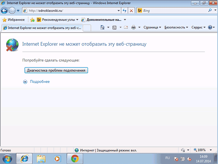The width and height of the screenshot is (218, 164).
Task: Expand the Подробнее details arrow
Action: point(25,82)
